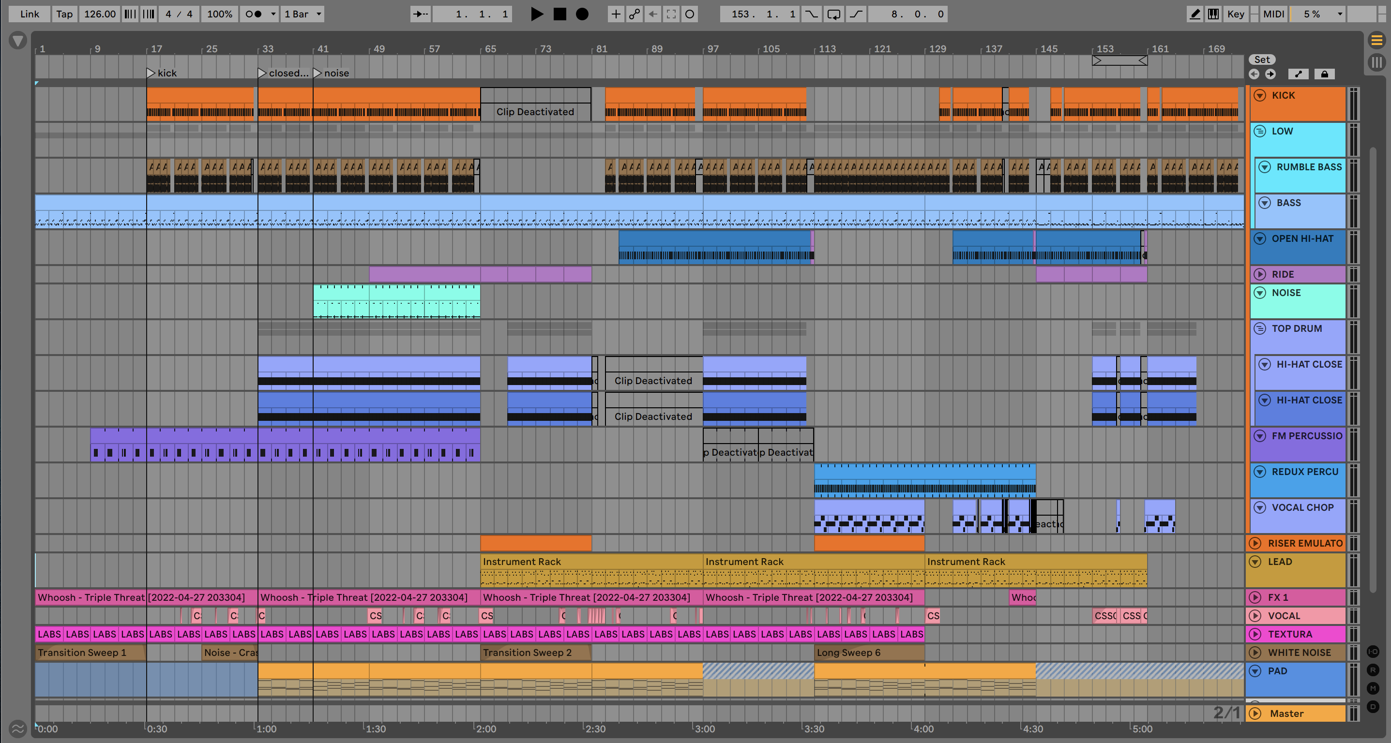Toggle the metronome button

(254, 14)
